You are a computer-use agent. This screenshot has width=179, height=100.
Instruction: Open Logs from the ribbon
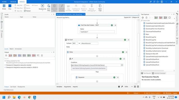(100, 8)
